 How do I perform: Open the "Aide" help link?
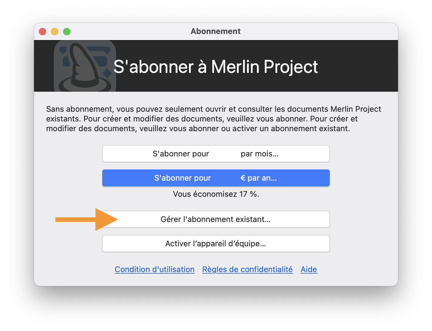[x=309, y=269]
